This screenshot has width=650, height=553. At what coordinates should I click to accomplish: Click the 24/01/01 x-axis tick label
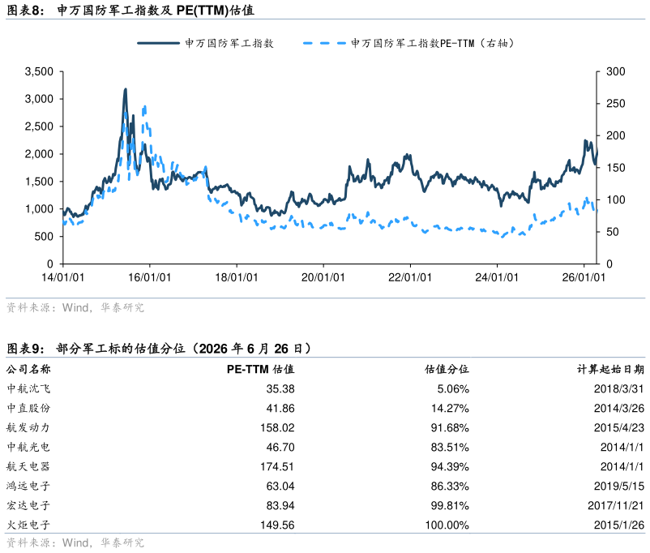coord(497,277)
